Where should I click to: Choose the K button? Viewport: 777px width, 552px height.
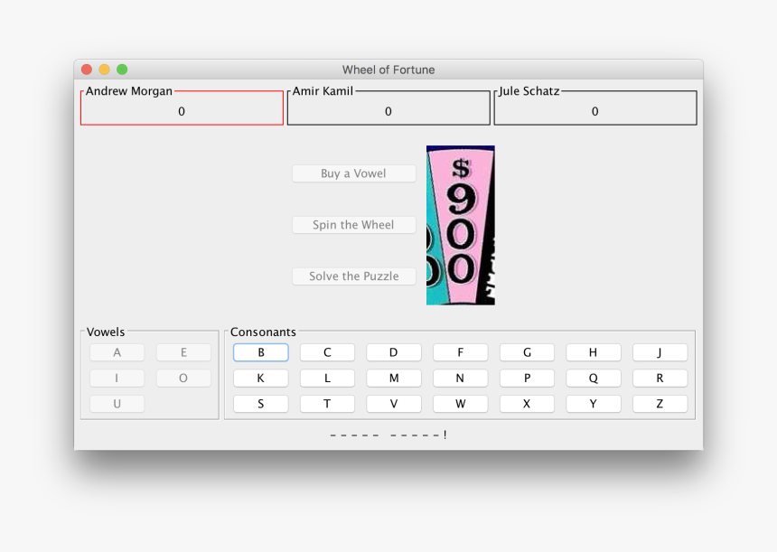pos(260,378)
